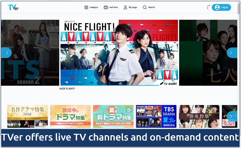Advance the feature cards row right arrow
Screen dimensions: 241x148
tap(232, 116)
